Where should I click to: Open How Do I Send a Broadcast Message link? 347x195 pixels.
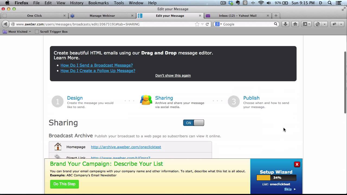97,65
